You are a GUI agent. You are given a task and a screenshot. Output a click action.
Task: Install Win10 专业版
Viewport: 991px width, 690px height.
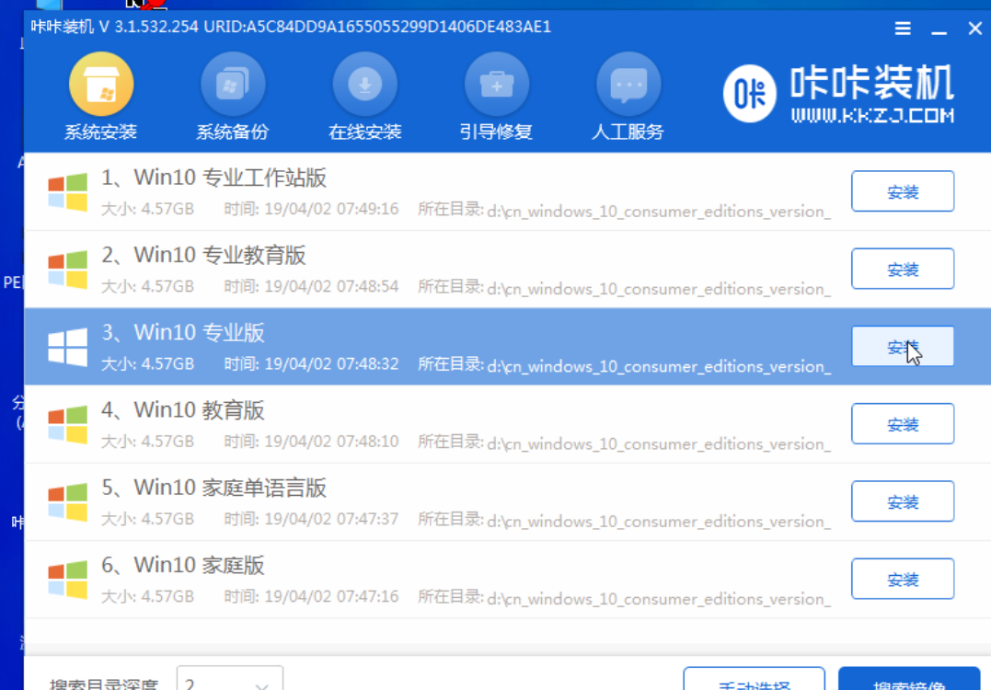[x=902, y=347]
